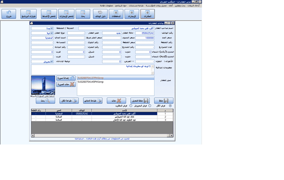Open the الإيجارات (Rentals) toolbar icon
Screen dimensions: 284x180
click(131, 13)
